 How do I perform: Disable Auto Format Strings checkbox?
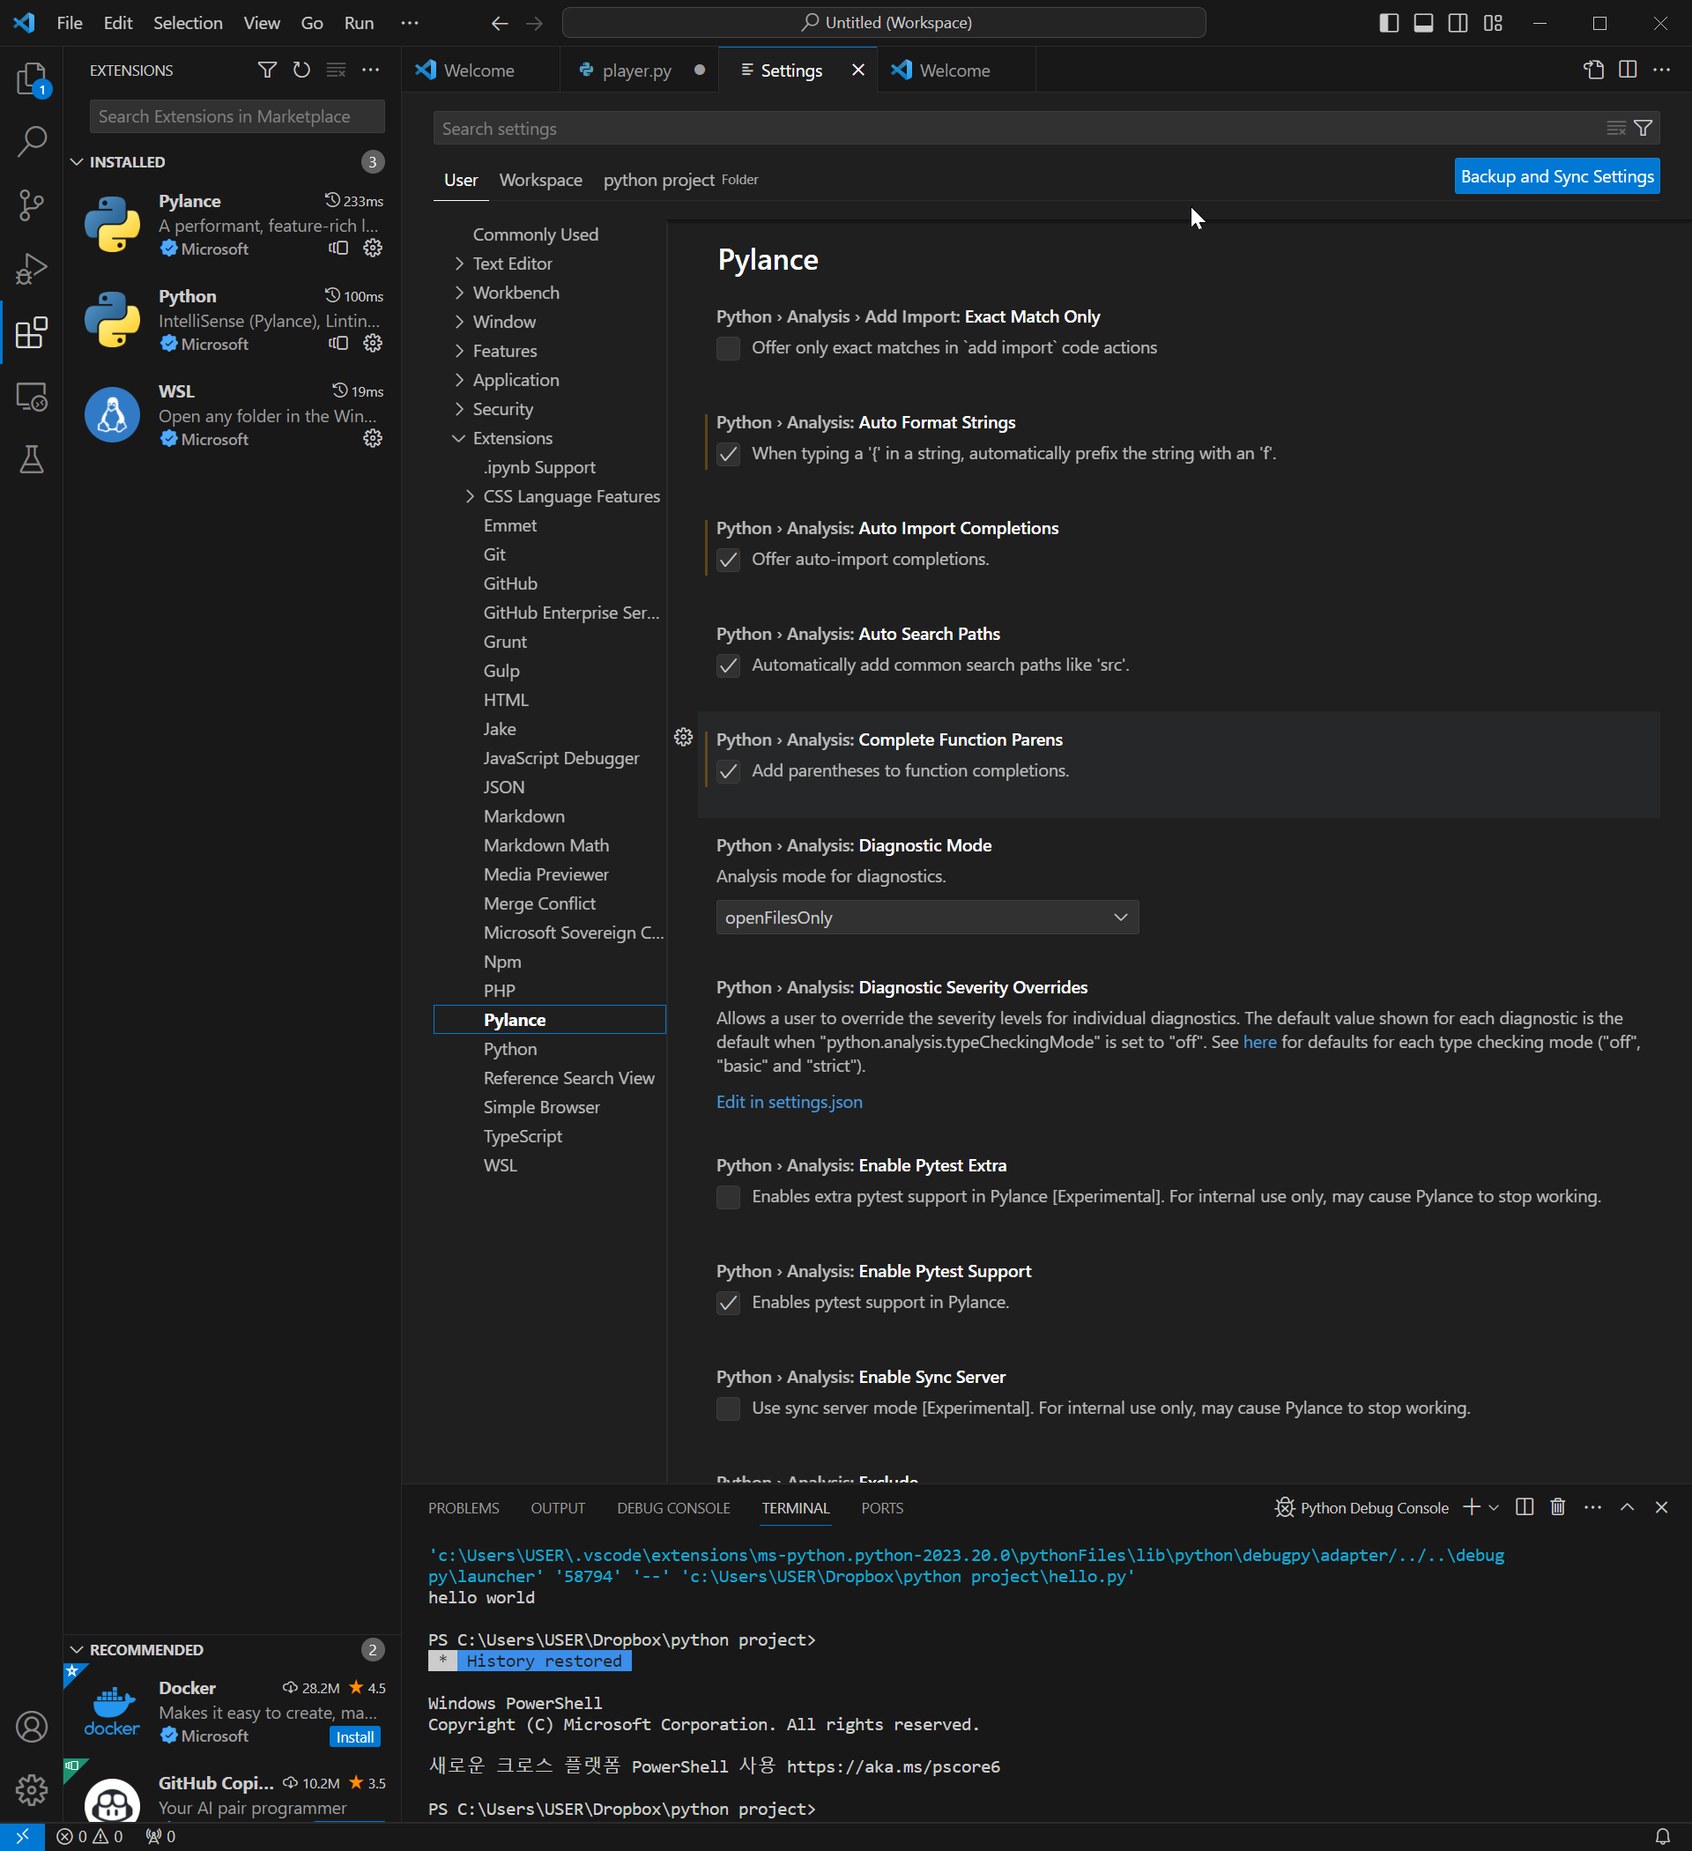pyautogui.click(x=728, y=455)
